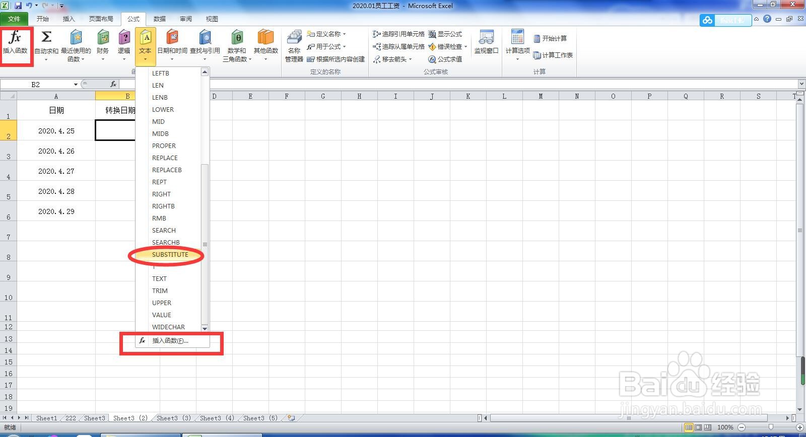
Task: Click the insert new worksheet tab icon
Action: pyautogui.click(x=291, y=418)
